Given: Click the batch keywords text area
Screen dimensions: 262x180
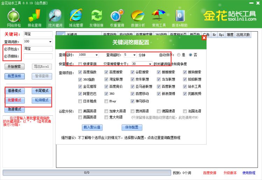Looking at the screenshot, I should tap(28, 142).
